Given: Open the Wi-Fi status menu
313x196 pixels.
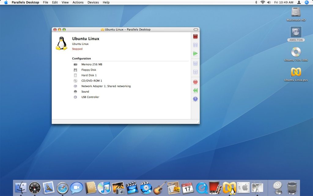Looking at the screenshot, I should tap(263, 2).
